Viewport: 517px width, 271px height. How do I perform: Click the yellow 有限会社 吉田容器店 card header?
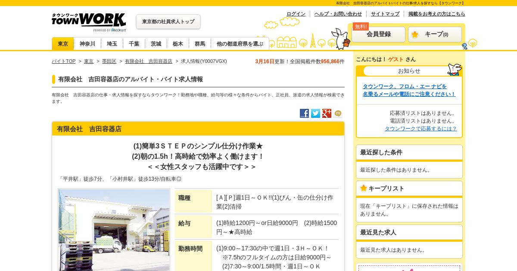pyautogui.click(x=198, y=129)
